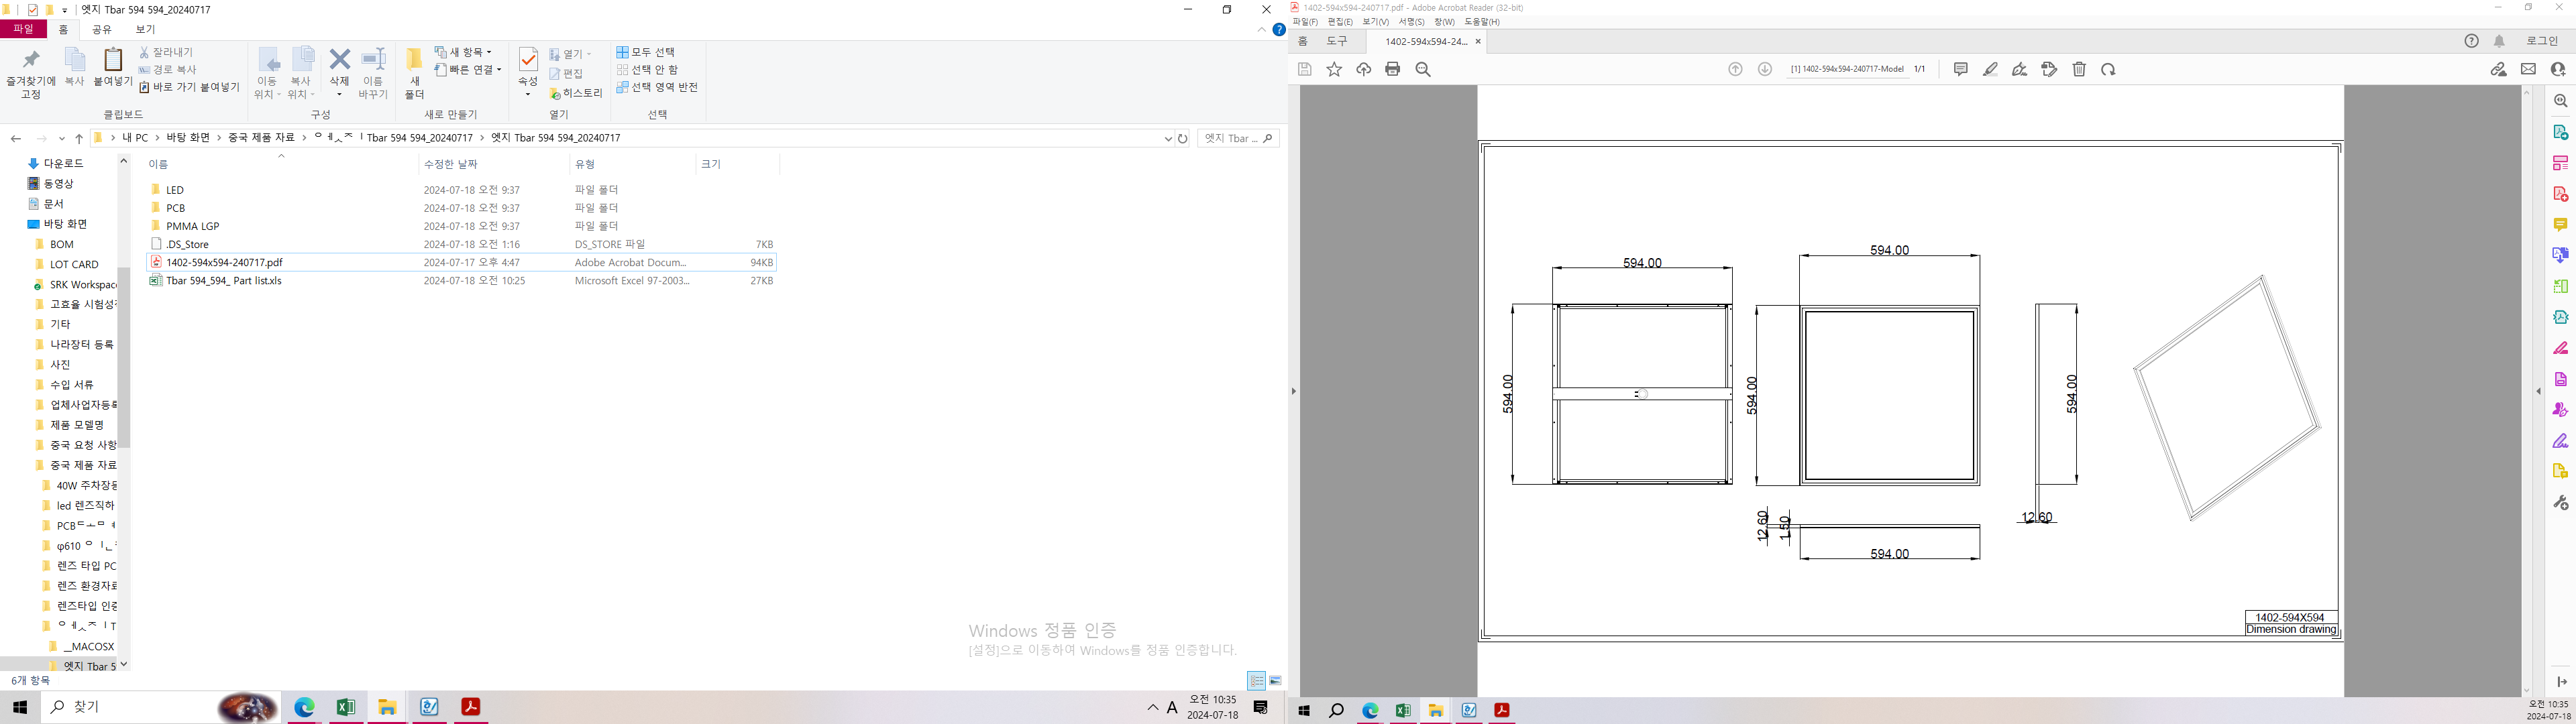
Task: Click Rename (이름 바꾸기) in the Explorer ribbon
Action: coord(373,73)
